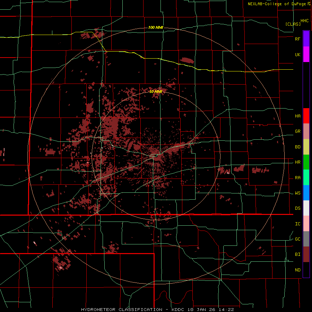The image size is (312, 312).
Task: Click the WS legend label
Action: click(297, 193)
